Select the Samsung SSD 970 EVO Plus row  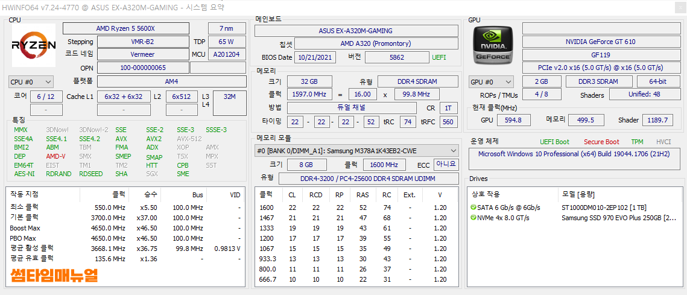(x=575, y=218)
